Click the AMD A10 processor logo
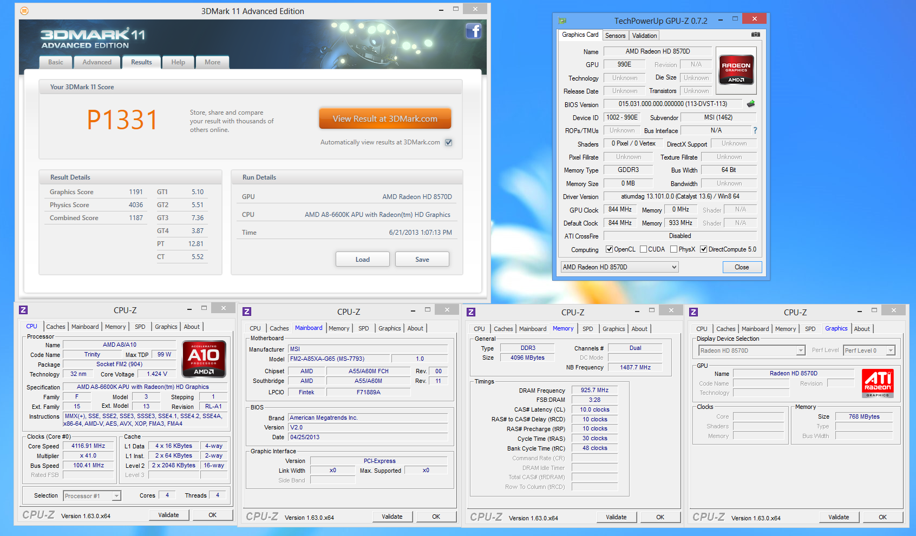This screenshot has height=536, width=916. coord(204,359)
